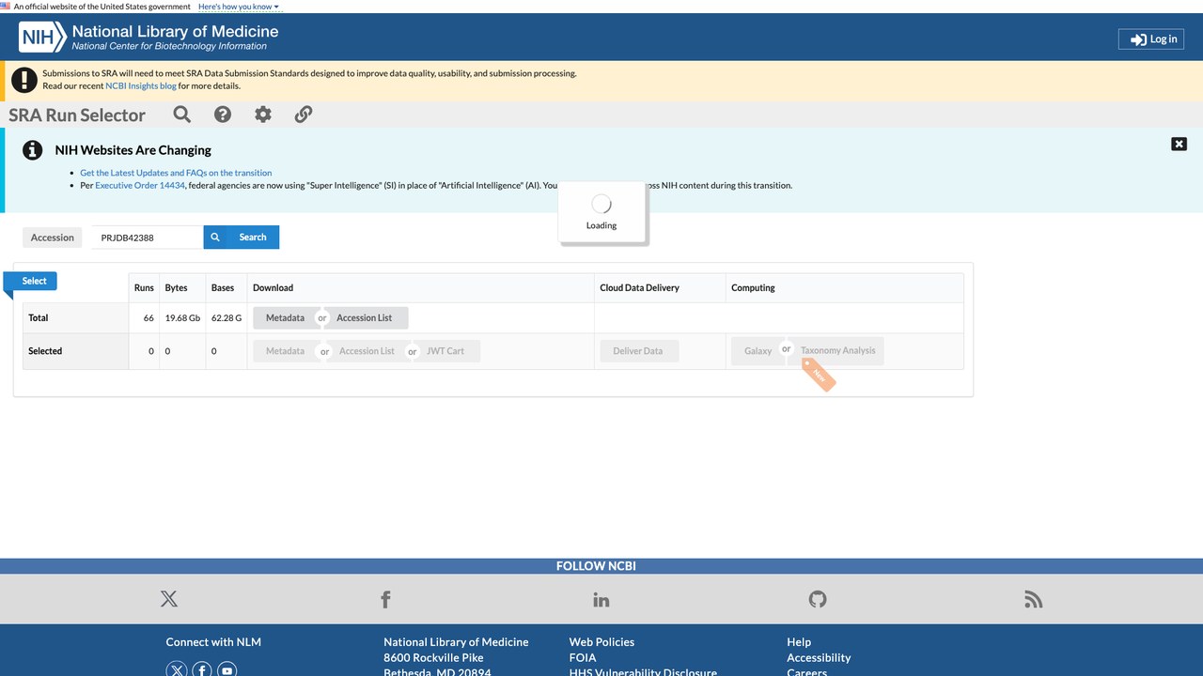Open the Executive Order 14434 link
This screenshot has width=1203, height=676.
pyautogui.click(x=140, y=185)
